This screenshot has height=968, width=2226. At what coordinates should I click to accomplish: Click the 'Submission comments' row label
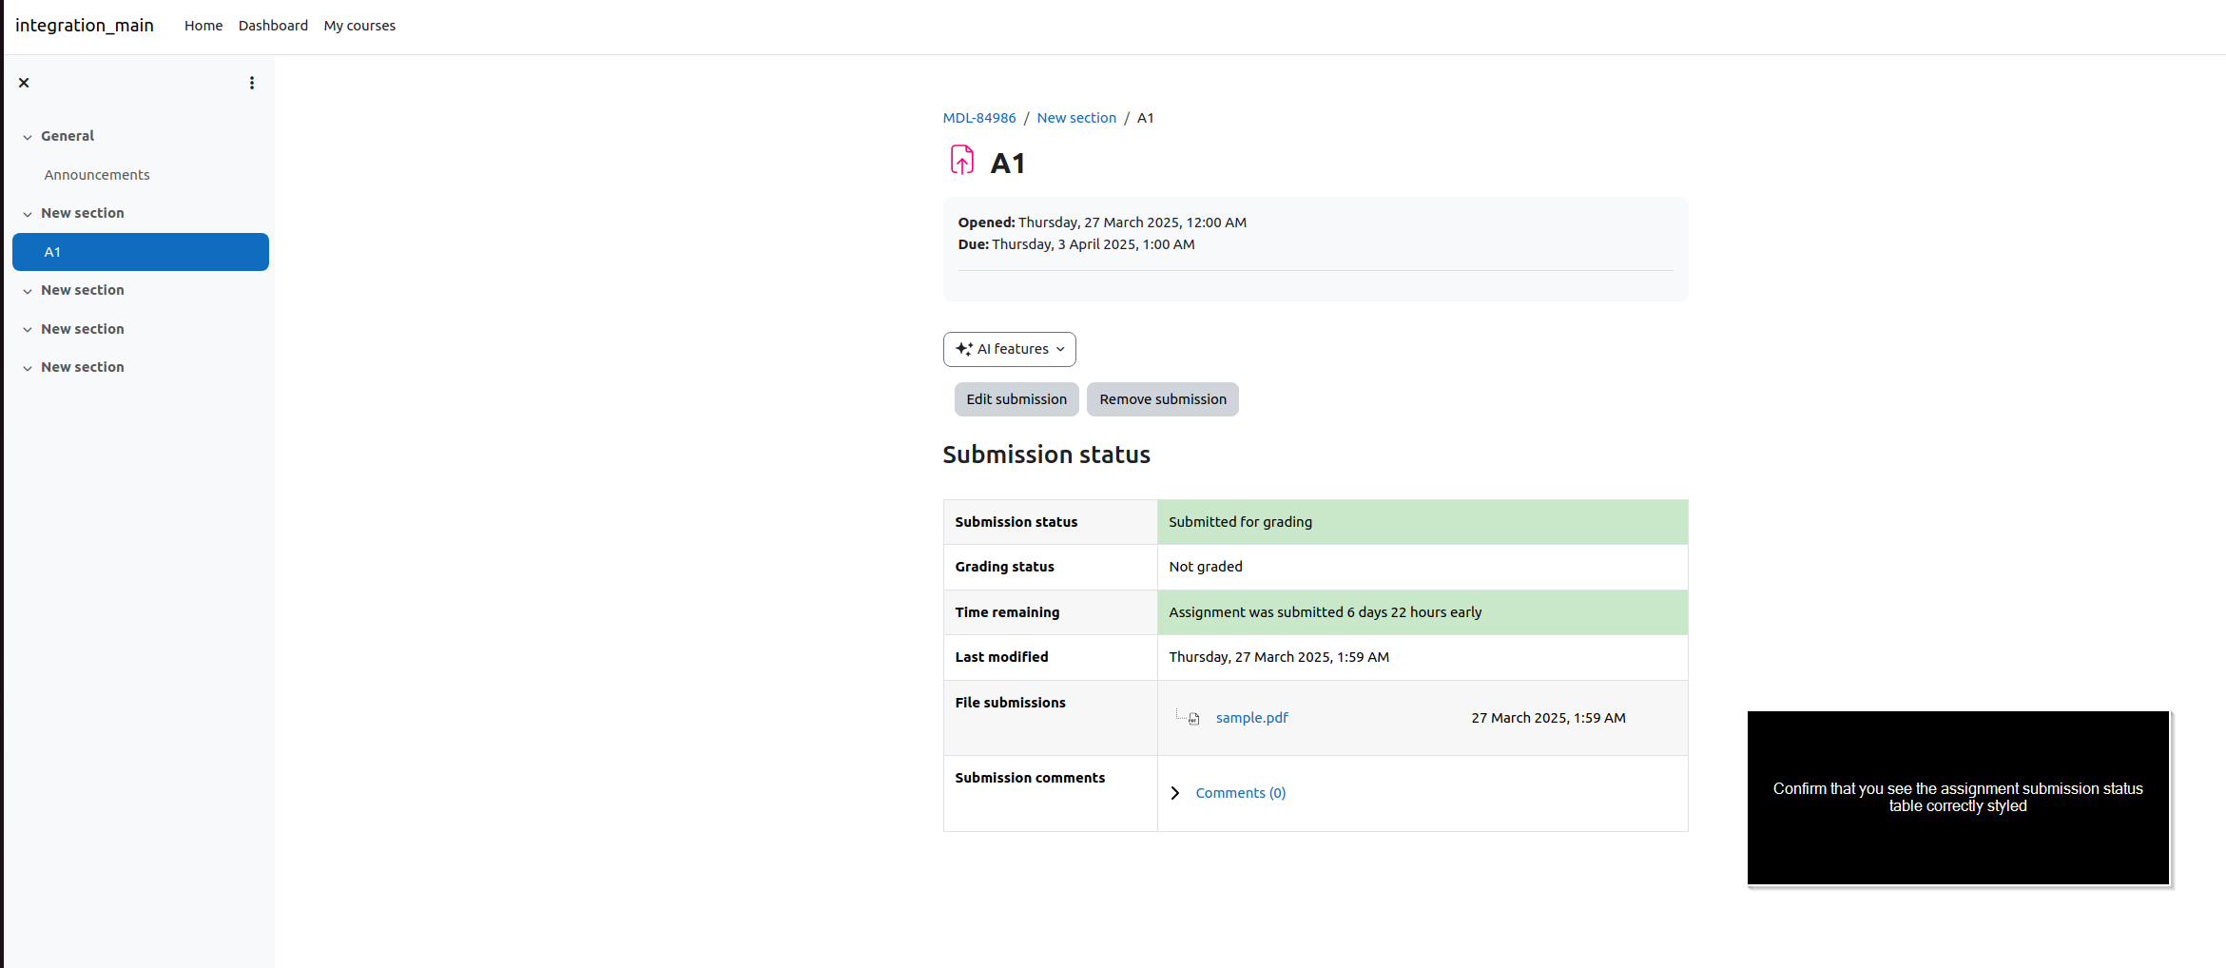(1030, 778)
